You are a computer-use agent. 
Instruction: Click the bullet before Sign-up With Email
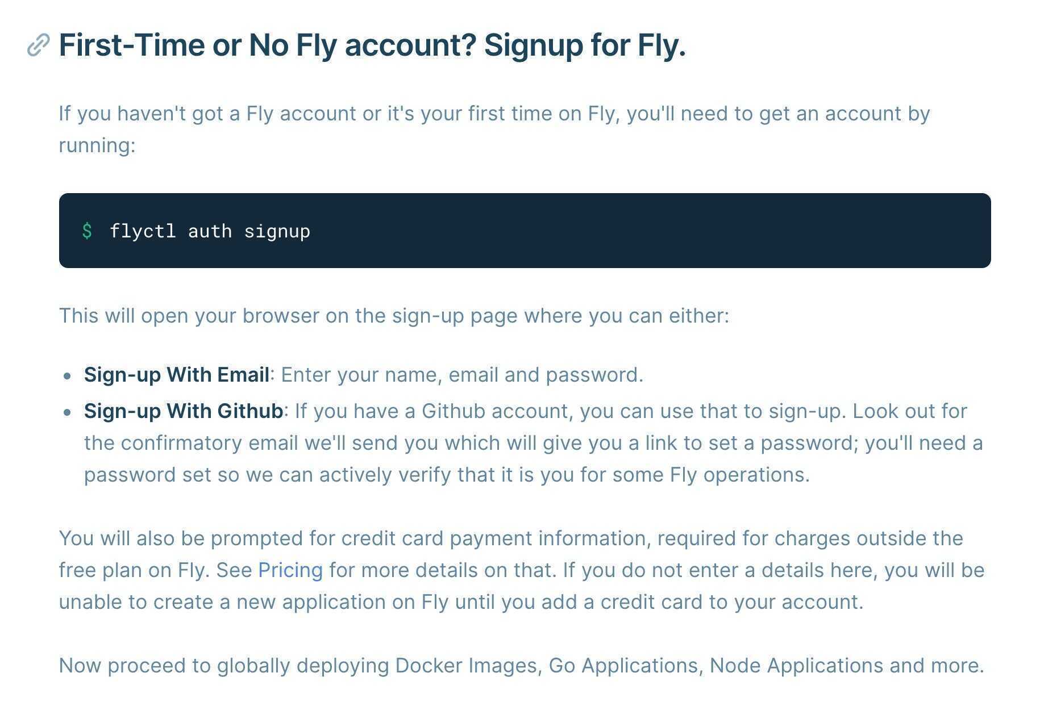68,375
